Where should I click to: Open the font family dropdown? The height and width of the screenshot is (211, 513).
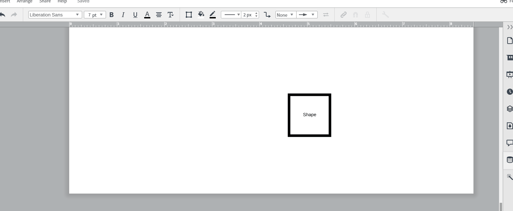[77, 15]
